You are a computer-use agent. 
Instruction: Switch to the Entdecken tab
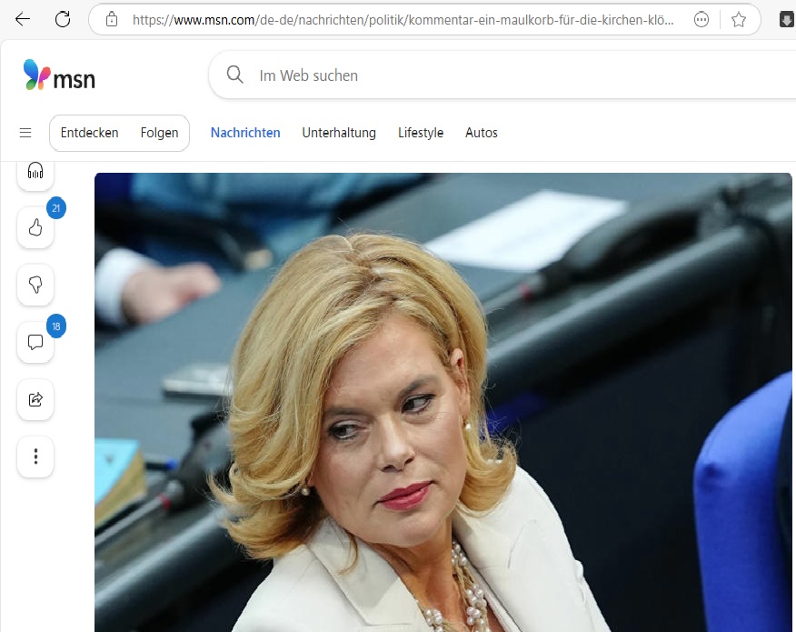tap(89, 133)
